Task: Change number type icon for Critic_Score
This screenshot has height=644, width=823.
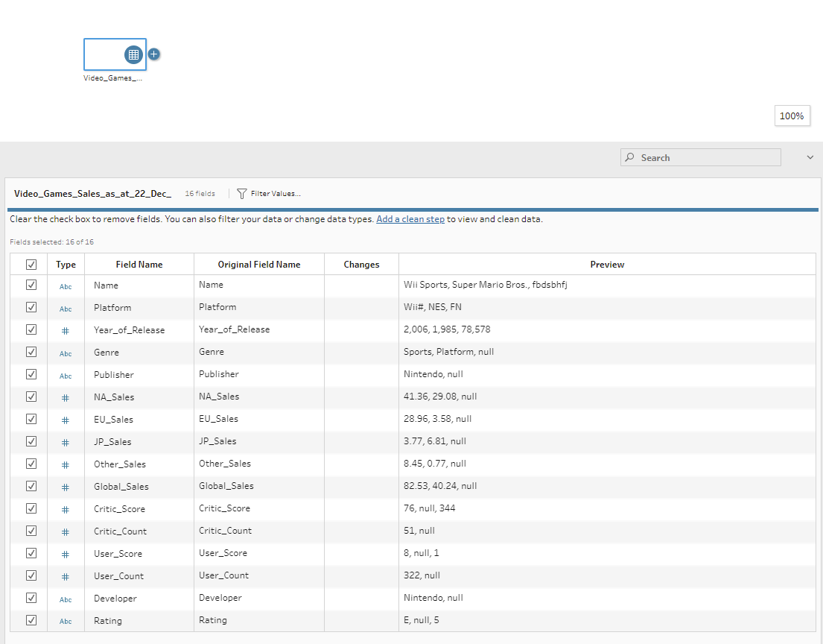Action: pyautogui.click(x=66, y=510)
